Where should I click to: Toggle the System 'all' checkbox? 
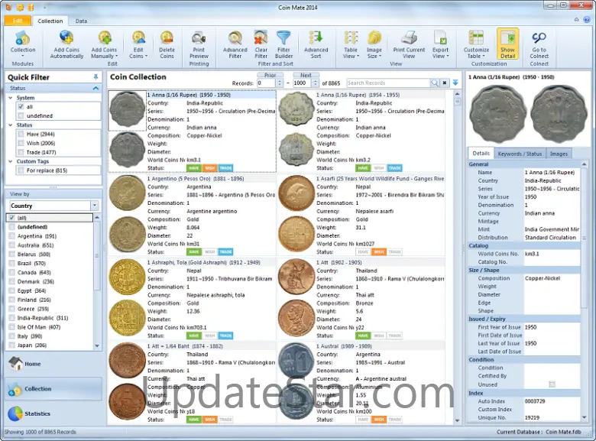click(21, 107)
